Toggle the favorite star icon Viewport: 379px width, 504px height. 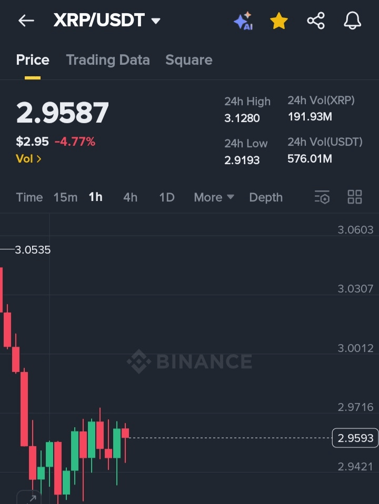[279, 21]
